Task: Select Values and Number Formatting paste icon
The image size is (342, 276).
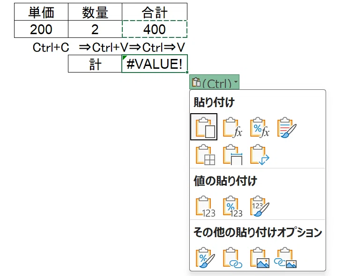Action: click(x=232, y=206)
